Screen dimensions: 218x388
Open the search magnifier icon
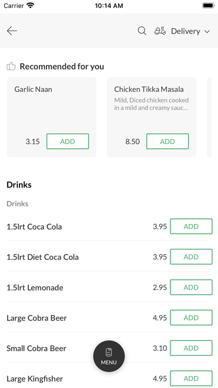142,31
